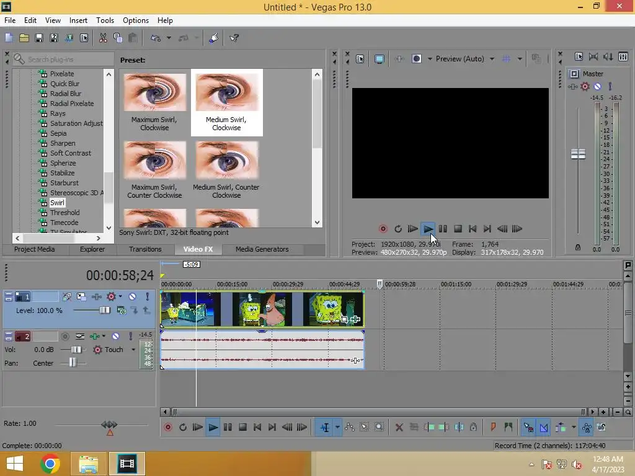Mute the Master bus output
635x476 pixels.
tap(597, 87)
